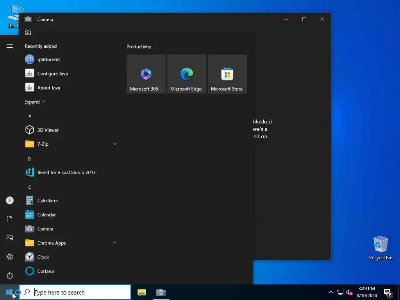Launch Cortana from the app list
This screenshot has height=300, width=400.
[x=71, y=271]
